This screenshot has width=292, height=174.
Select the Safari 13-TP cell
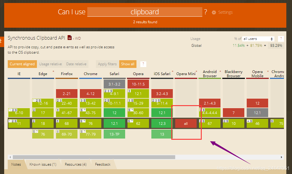[x=114, y=134]
